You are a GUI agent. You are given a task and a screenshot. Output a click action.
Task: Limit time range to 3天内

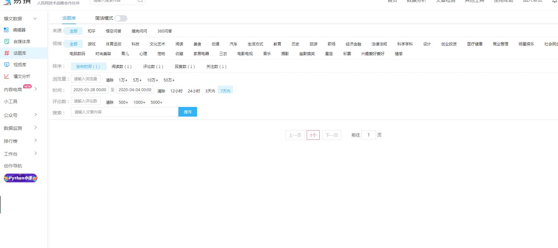tap(210, 91)
